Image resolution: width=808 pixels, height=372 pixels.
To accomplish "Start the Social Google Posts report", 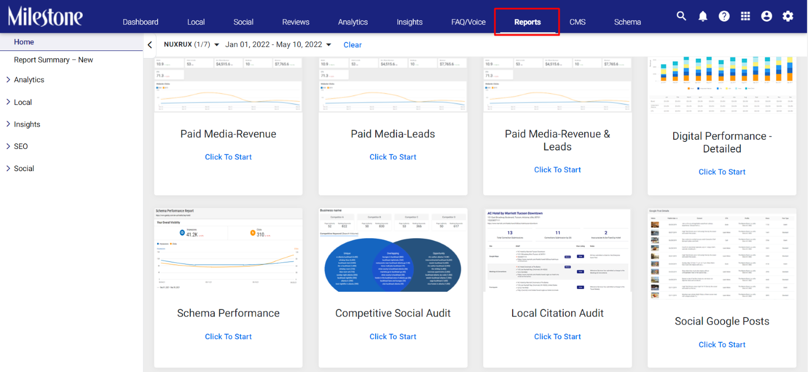I will (722, 345).
